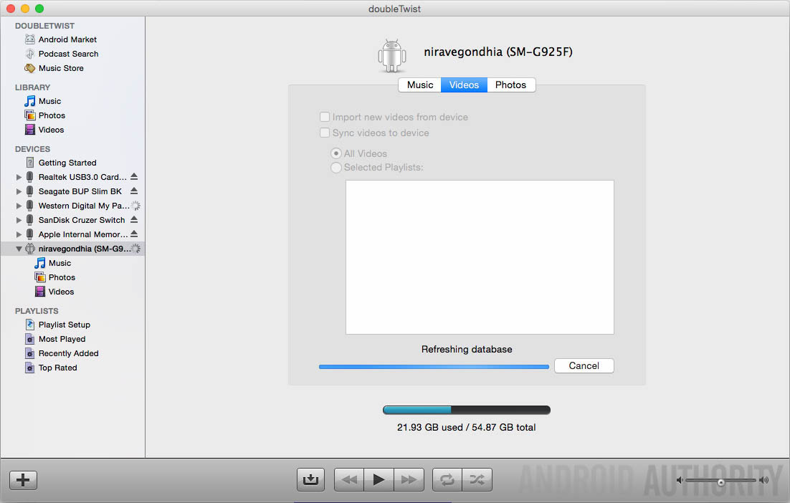This screenshot has width=790, height=503.
Task: Eject Apple Internal Memory device
Action: (134, 234)
